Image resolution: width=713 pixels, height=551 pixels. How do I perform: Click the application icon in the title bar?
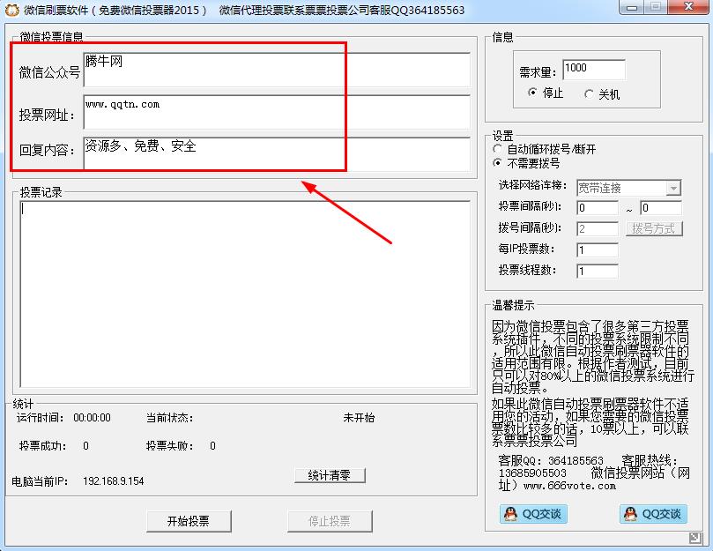point(12,9)
